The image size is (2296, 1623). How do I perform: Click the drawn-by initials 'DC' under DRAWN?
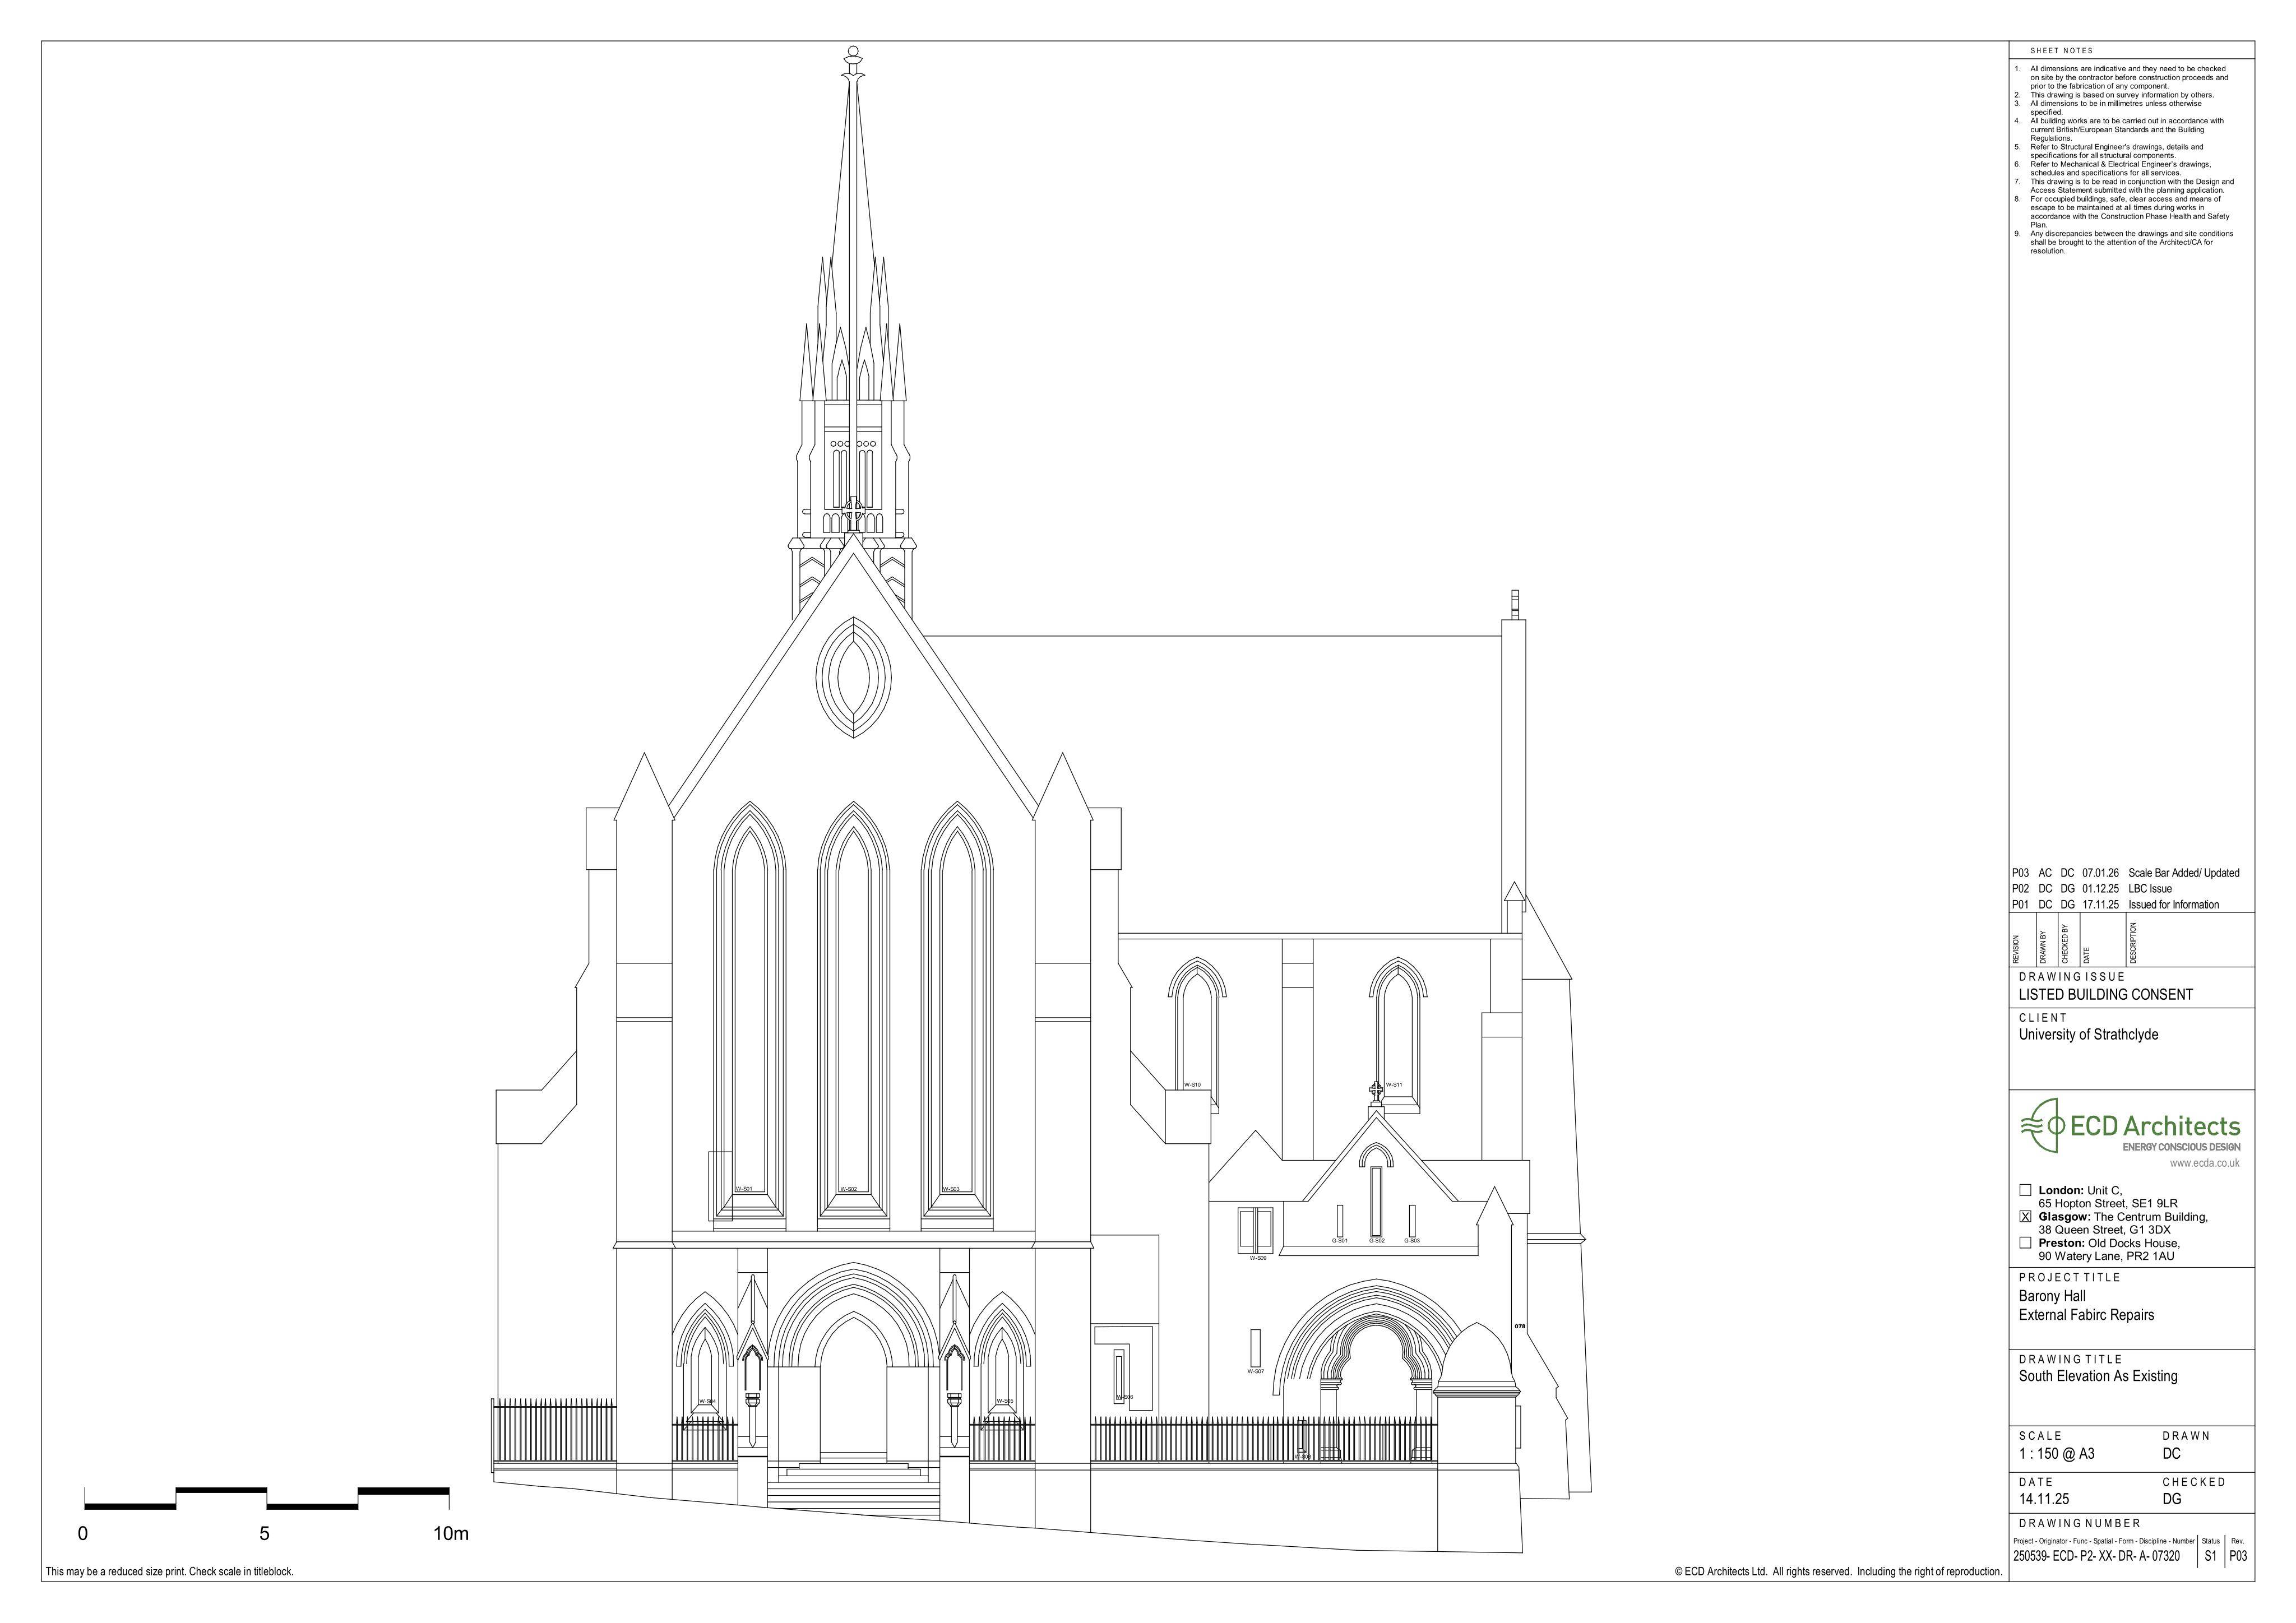pos(2171,1454)
